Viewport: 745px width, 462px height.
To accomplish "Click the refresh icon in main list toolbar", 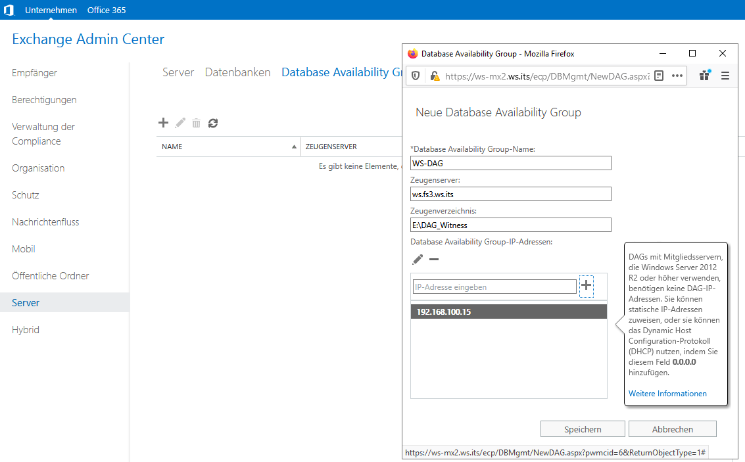I will tap(213, 123).
